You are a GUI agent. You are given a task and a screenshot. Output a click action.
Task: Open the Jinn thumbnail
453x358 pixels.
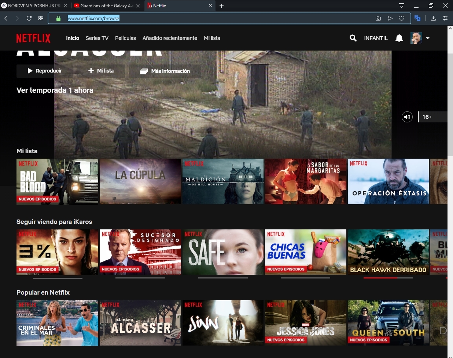pos(223,323)
